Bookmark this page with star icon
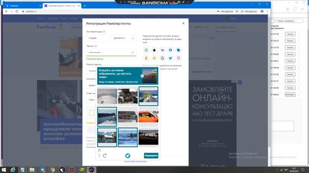The width and height of the screenshot is (309, 173). [x=242, y=12]
